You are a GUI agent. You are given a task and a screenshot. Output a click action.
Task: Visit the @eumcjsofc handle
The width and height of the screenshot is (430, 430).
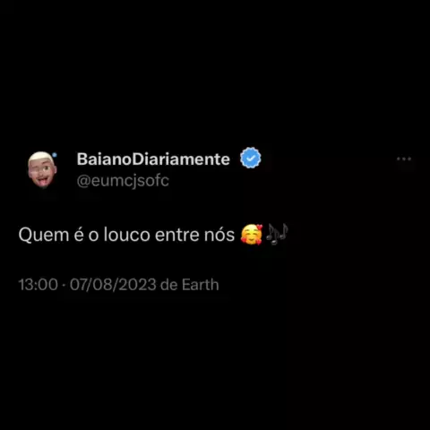point(123,181)
